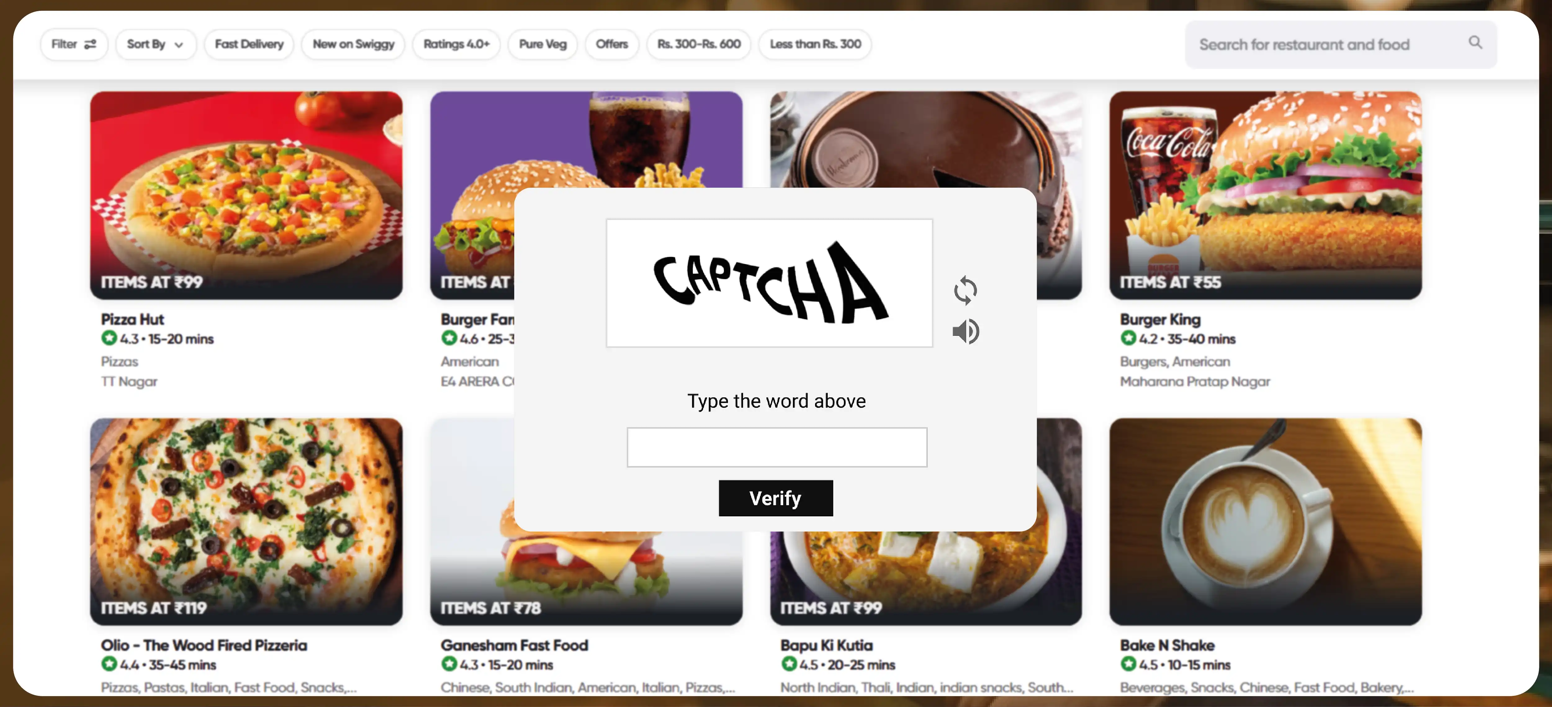The image size is (1552, 707).
Task: Expand the Sort By dropdown
Action: (x=155, y=44)
